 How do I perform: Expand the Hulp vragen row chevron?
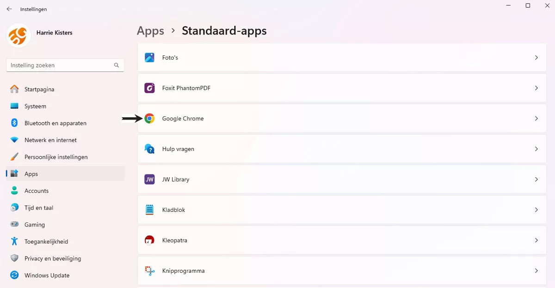pyautogui.click(x=536, y=149)
